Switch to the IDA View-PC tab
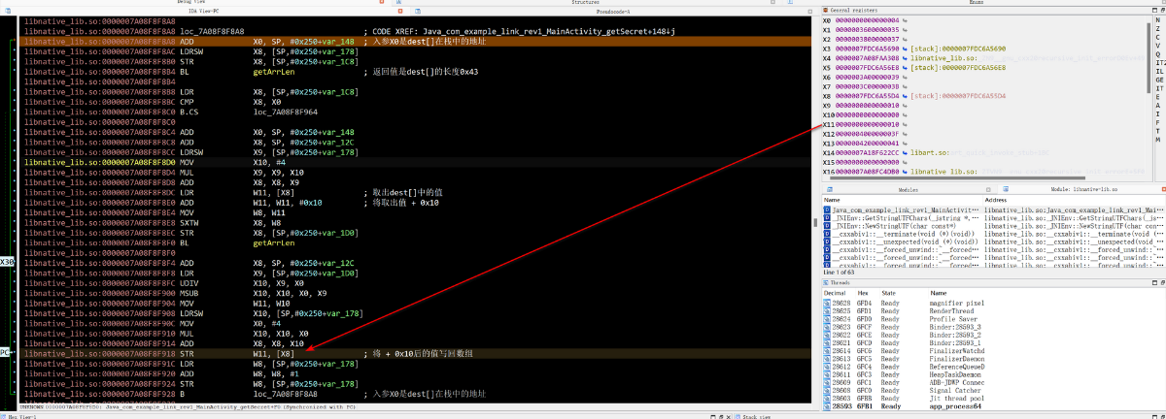The width and height of the screenshot is (1166, 419). 203,11
